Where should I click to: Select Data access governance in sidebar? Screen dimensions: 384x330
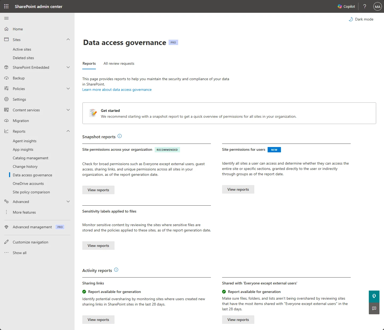coord(32,175)
